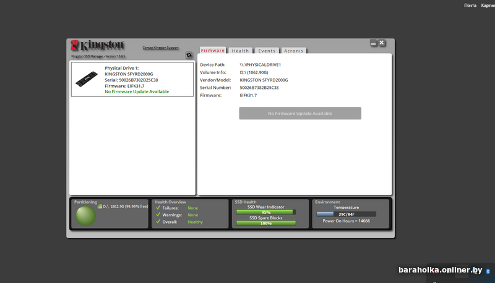Viewport: 495px width, 283px height.
Task: Click the Warnings green checkmark
Action: coord(158,214)
